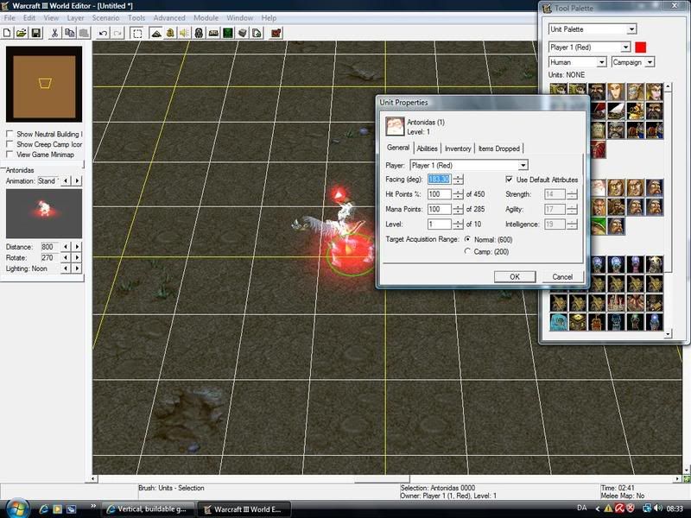Image resolution: width=691 pixels, height=518 pixels.
Task: Click the volume icon in system tray
Action: click(x=658, y=509)
